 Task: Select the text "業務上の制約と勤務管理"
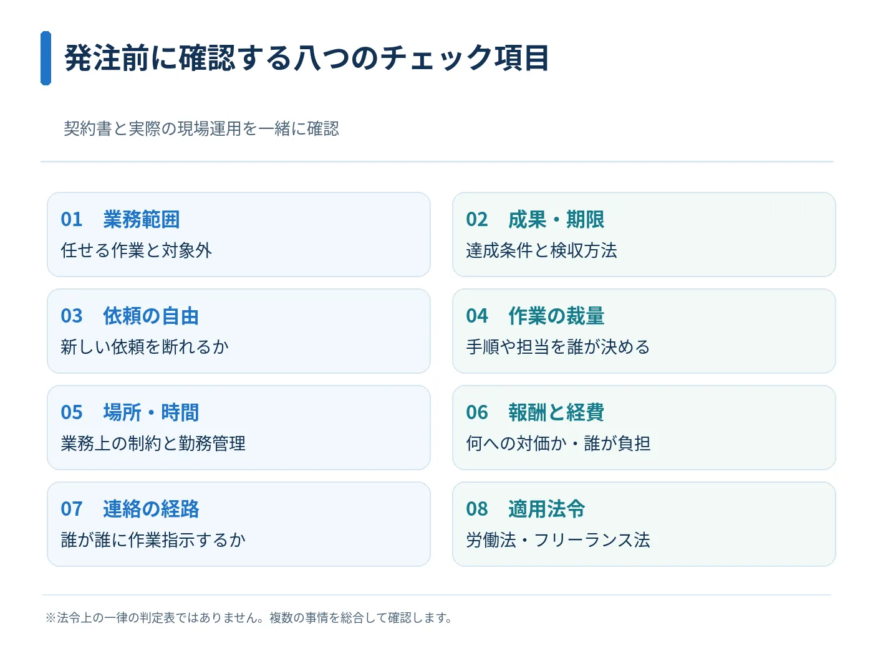pos(153,443)
